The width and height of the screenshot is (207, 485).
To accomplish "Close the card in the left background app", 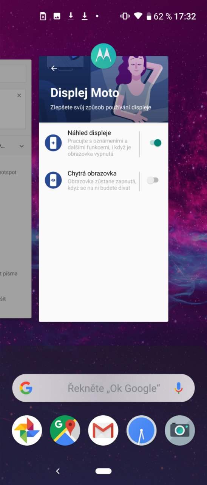I will 19,95.
